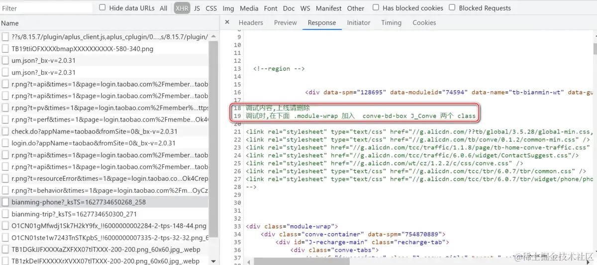
Task: Click the tbr/common.css stylesheet line
Action: [416, 171]
